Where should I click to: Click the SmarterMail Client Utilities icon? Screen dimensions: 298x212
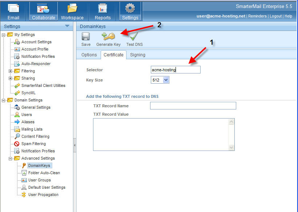(x=17, y=85)
